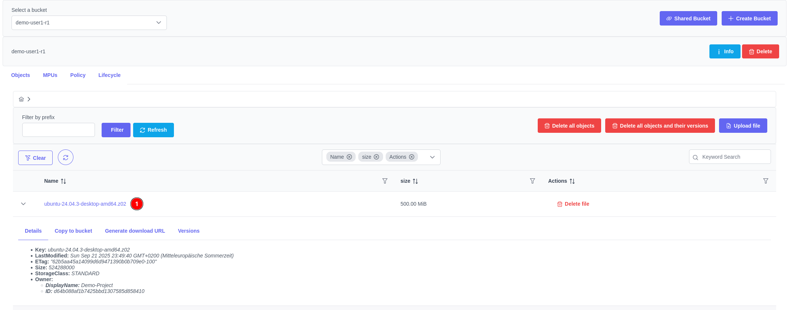
Task: Click the Filter by prefix input field
Action: [59, 130]
